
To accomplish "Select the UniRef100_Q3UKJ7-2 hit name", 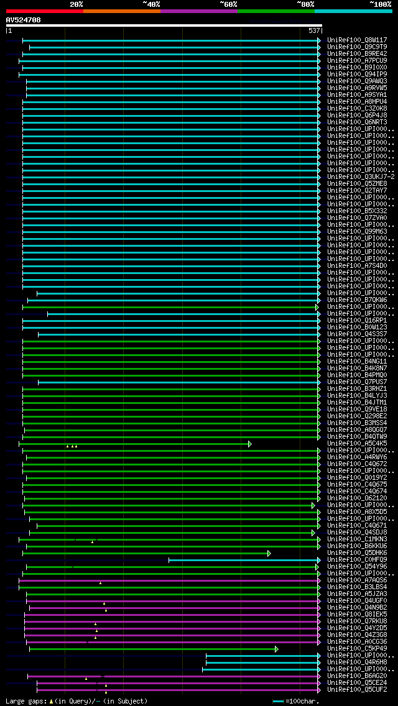I will click(x=361, y=177).
